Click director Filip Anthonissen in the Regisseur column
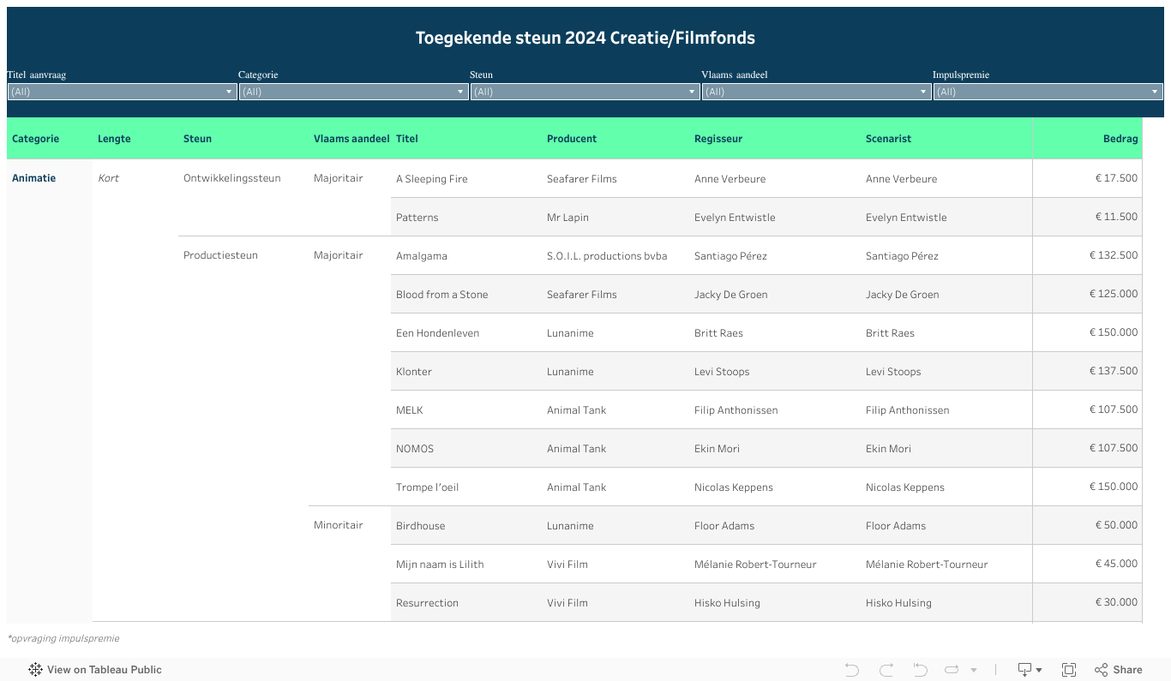Viewport: 1171px width, 681px height. [x=736, y=410]
